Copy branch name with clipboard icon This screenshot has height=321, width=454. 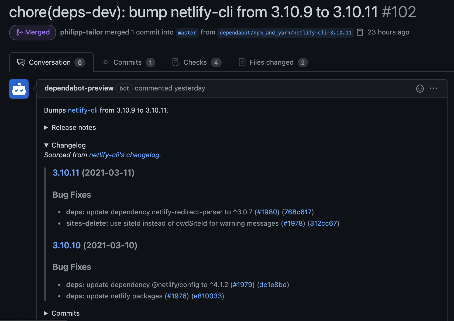pyautogui.click(x=360, y=32)
